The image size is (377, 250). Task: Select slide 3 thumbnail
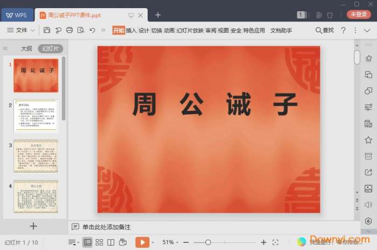point(36,156)
